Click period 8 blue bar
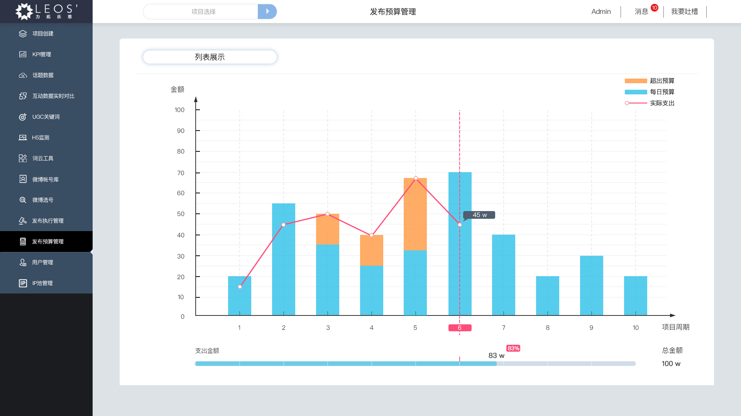741x416 pixels. (548, 296)
